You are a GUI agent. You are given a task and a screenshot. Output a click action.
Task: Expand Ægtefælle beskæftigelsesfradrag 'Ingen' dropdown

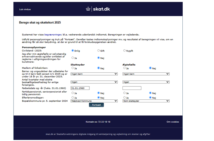[146, 82]
